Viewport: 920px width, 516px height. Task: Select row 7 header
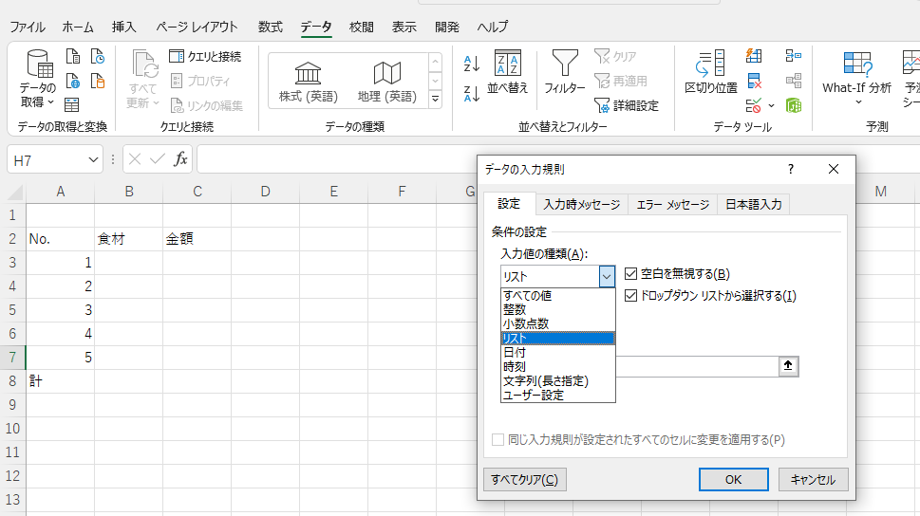(12, 357)
